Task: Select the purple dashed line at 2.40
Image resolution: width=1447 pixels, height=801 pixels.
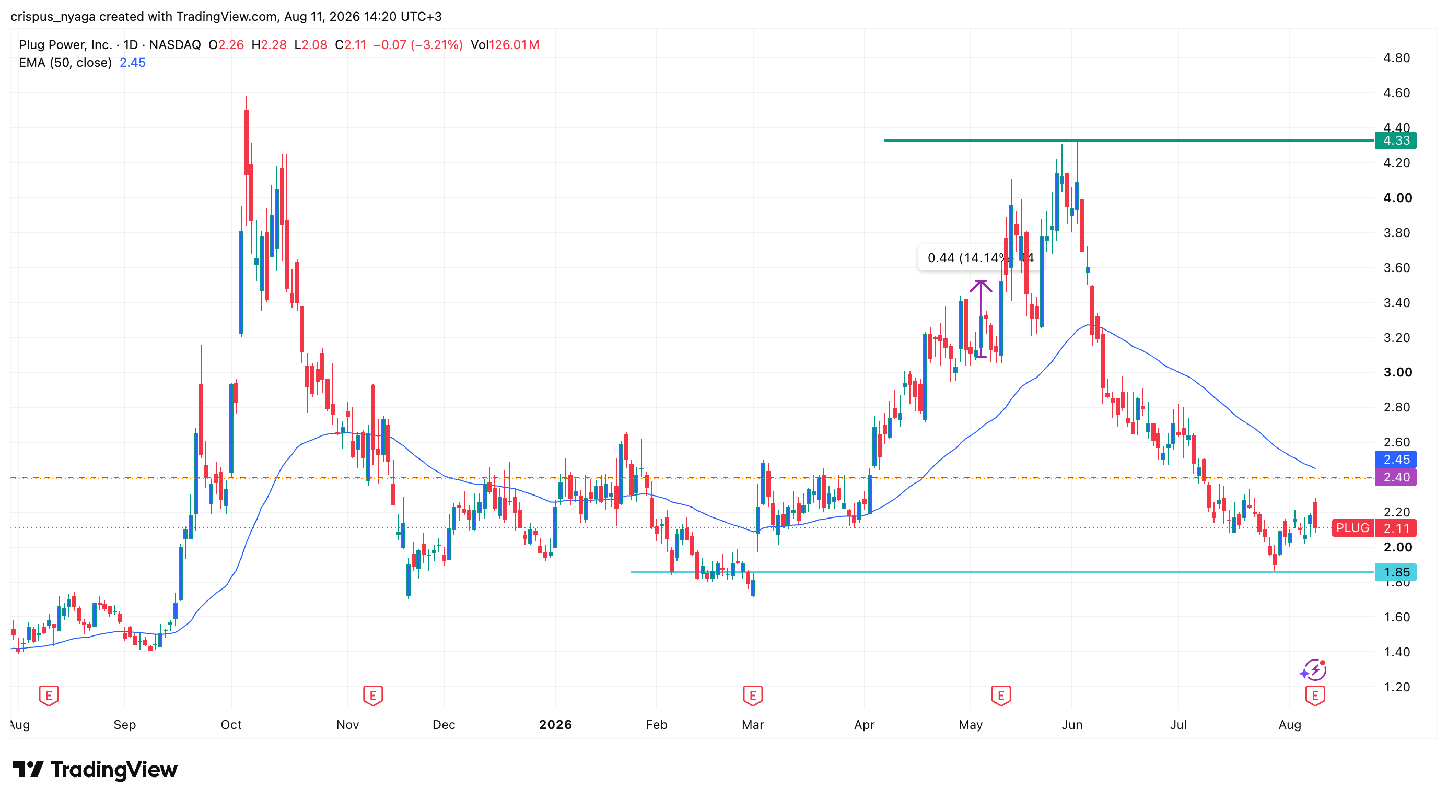Action: tap(692, 477)
